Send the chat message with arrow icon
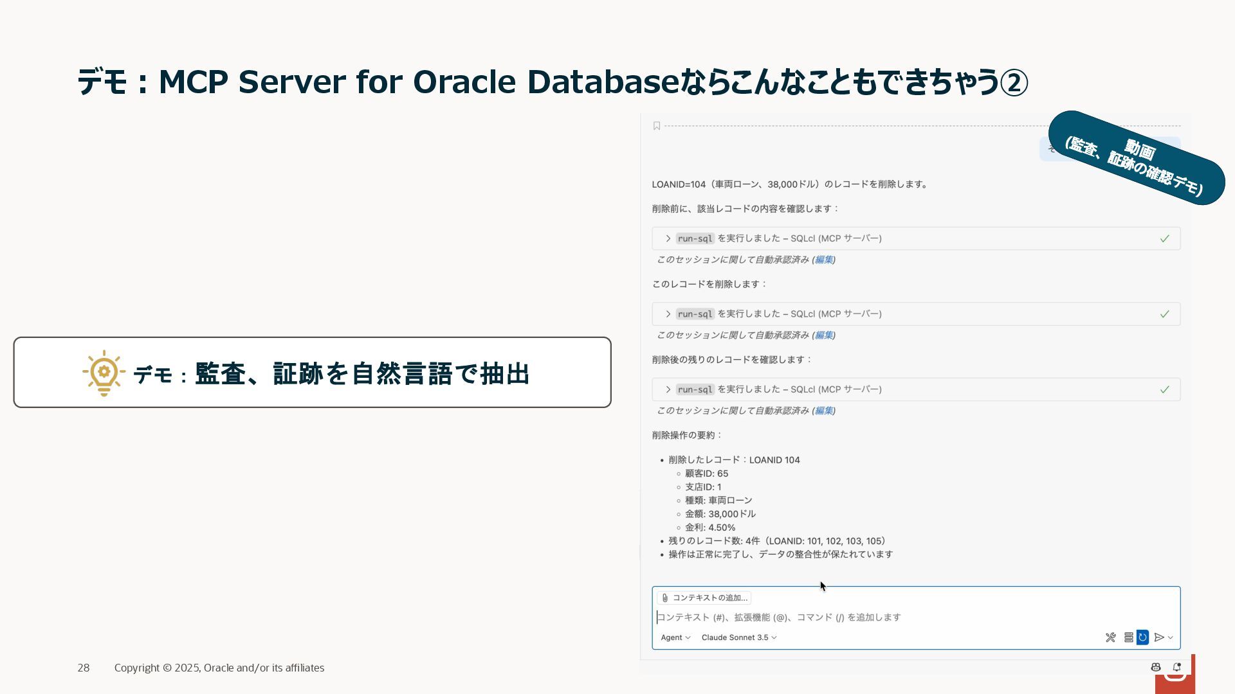 tap(1159, 637)
